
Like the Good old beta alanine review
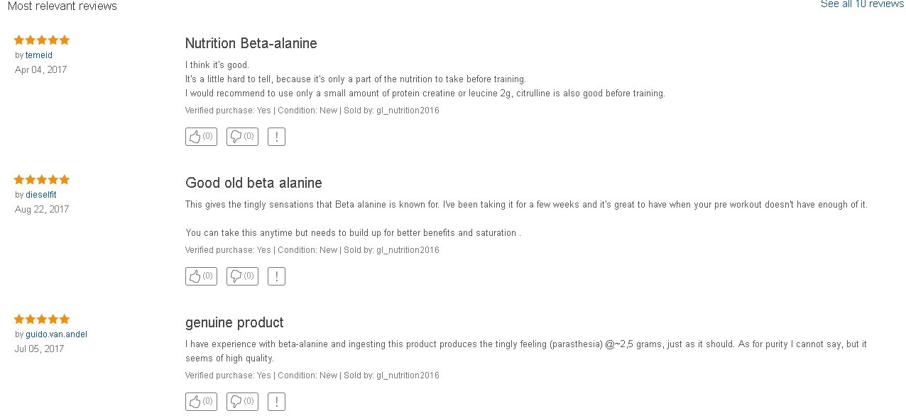pyautogui.click(x=201, y=276)
